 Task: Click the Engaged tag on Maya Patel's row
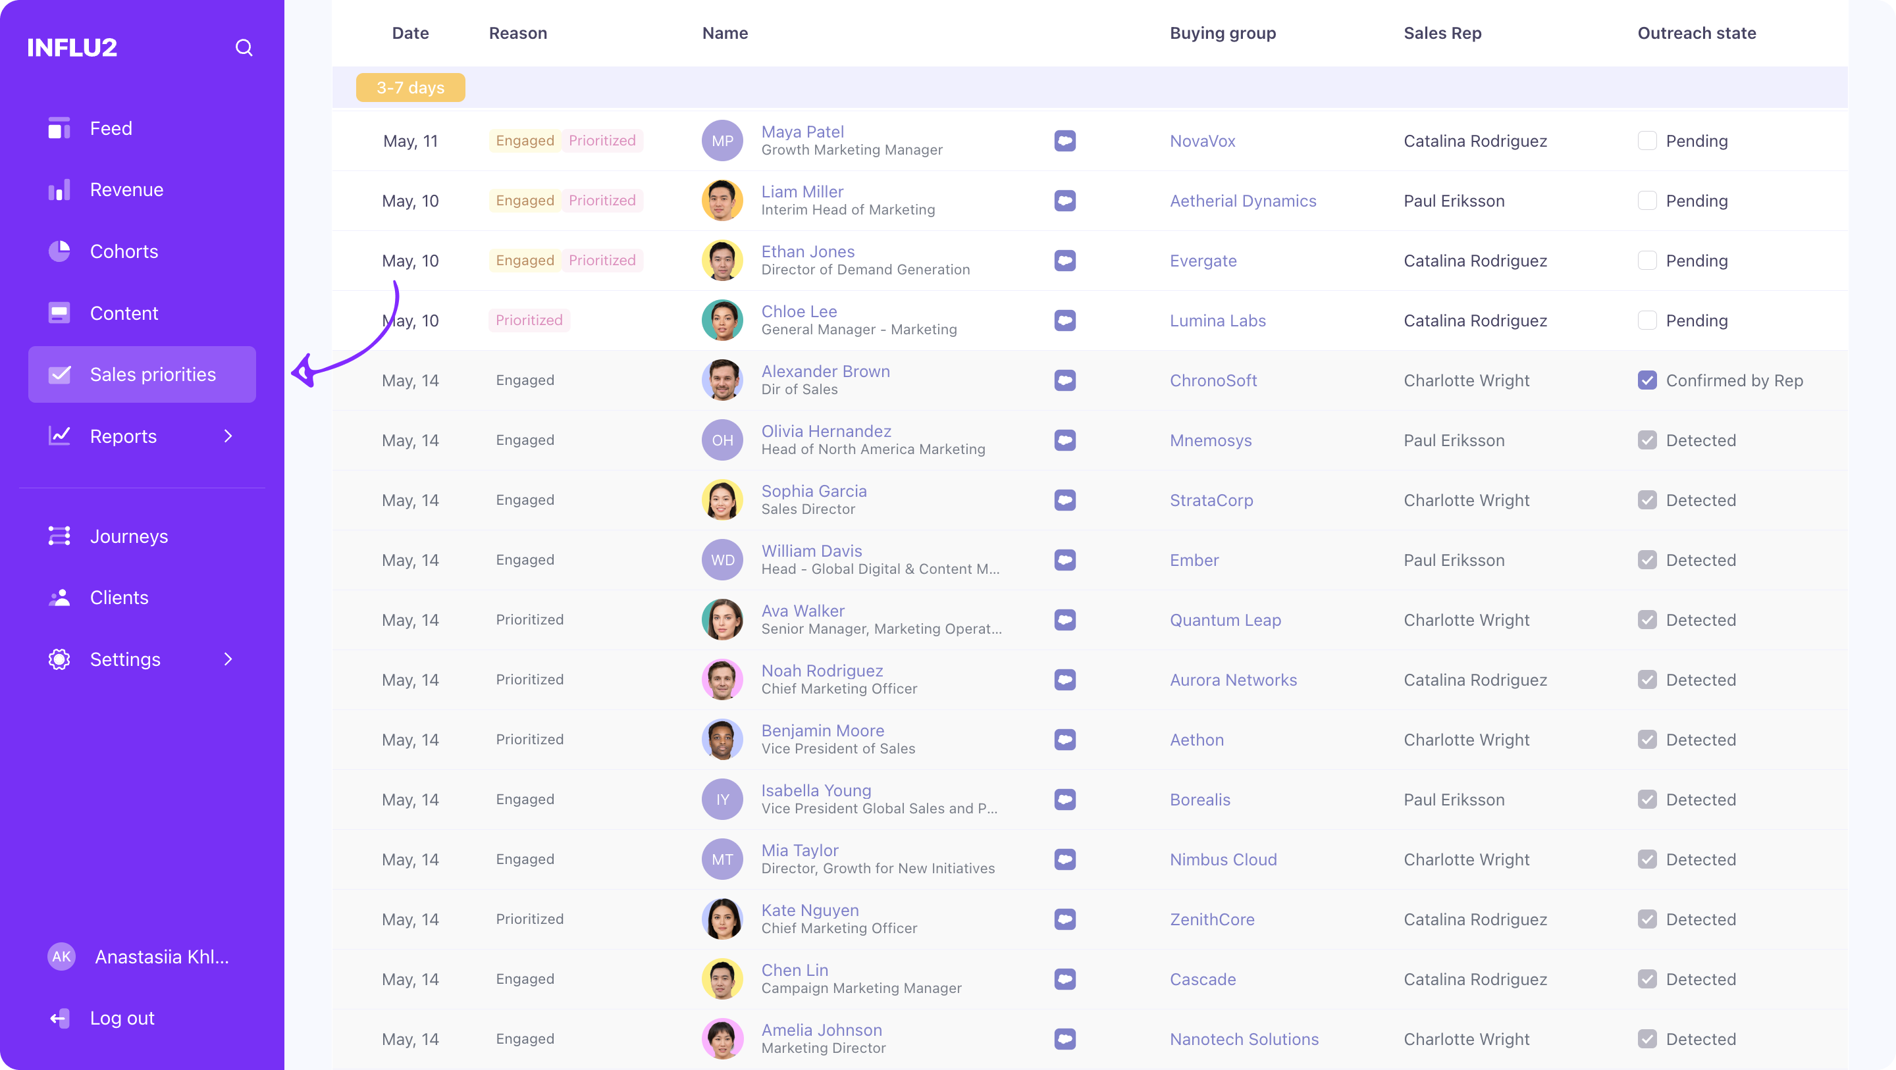525,141
